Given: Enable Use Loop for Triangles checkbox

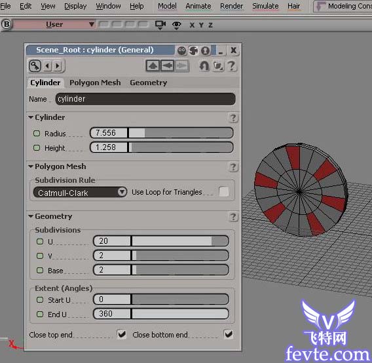Looking at the screenshot, I should (224, 191).
